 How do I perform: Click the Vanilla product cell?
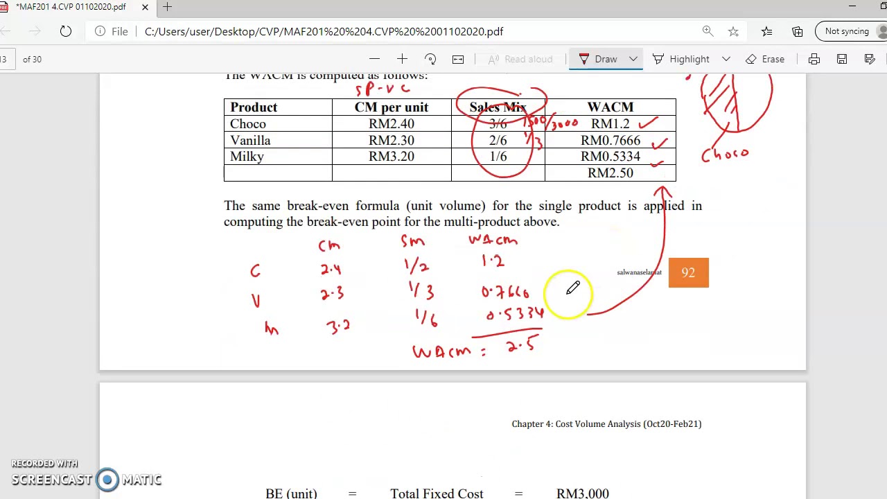(278, 141)
